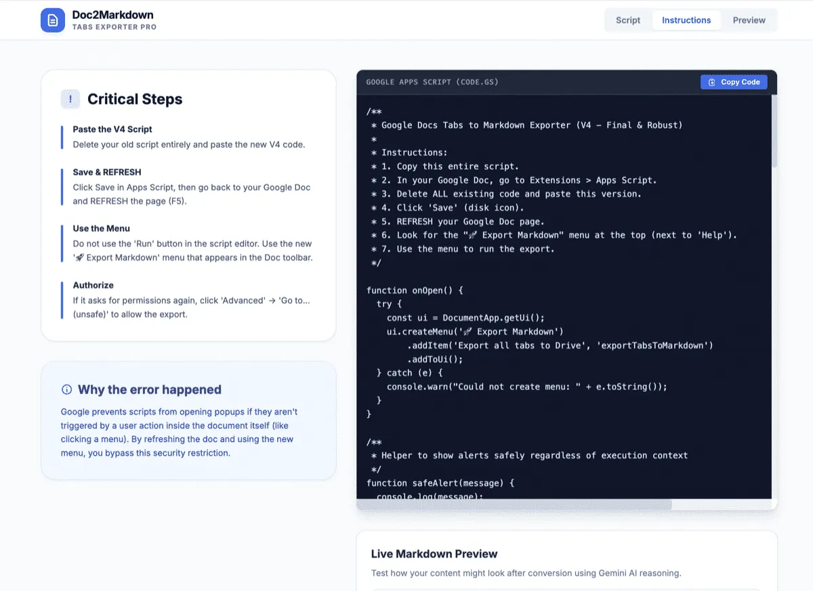Click the Doc2Markdown title text
Screen dimensions: 813x591
point(112,14)
